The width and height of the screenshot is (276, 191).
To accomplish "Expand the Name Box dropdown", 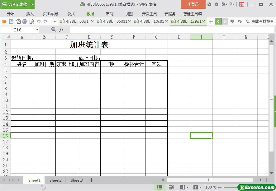I will point(37,30).
